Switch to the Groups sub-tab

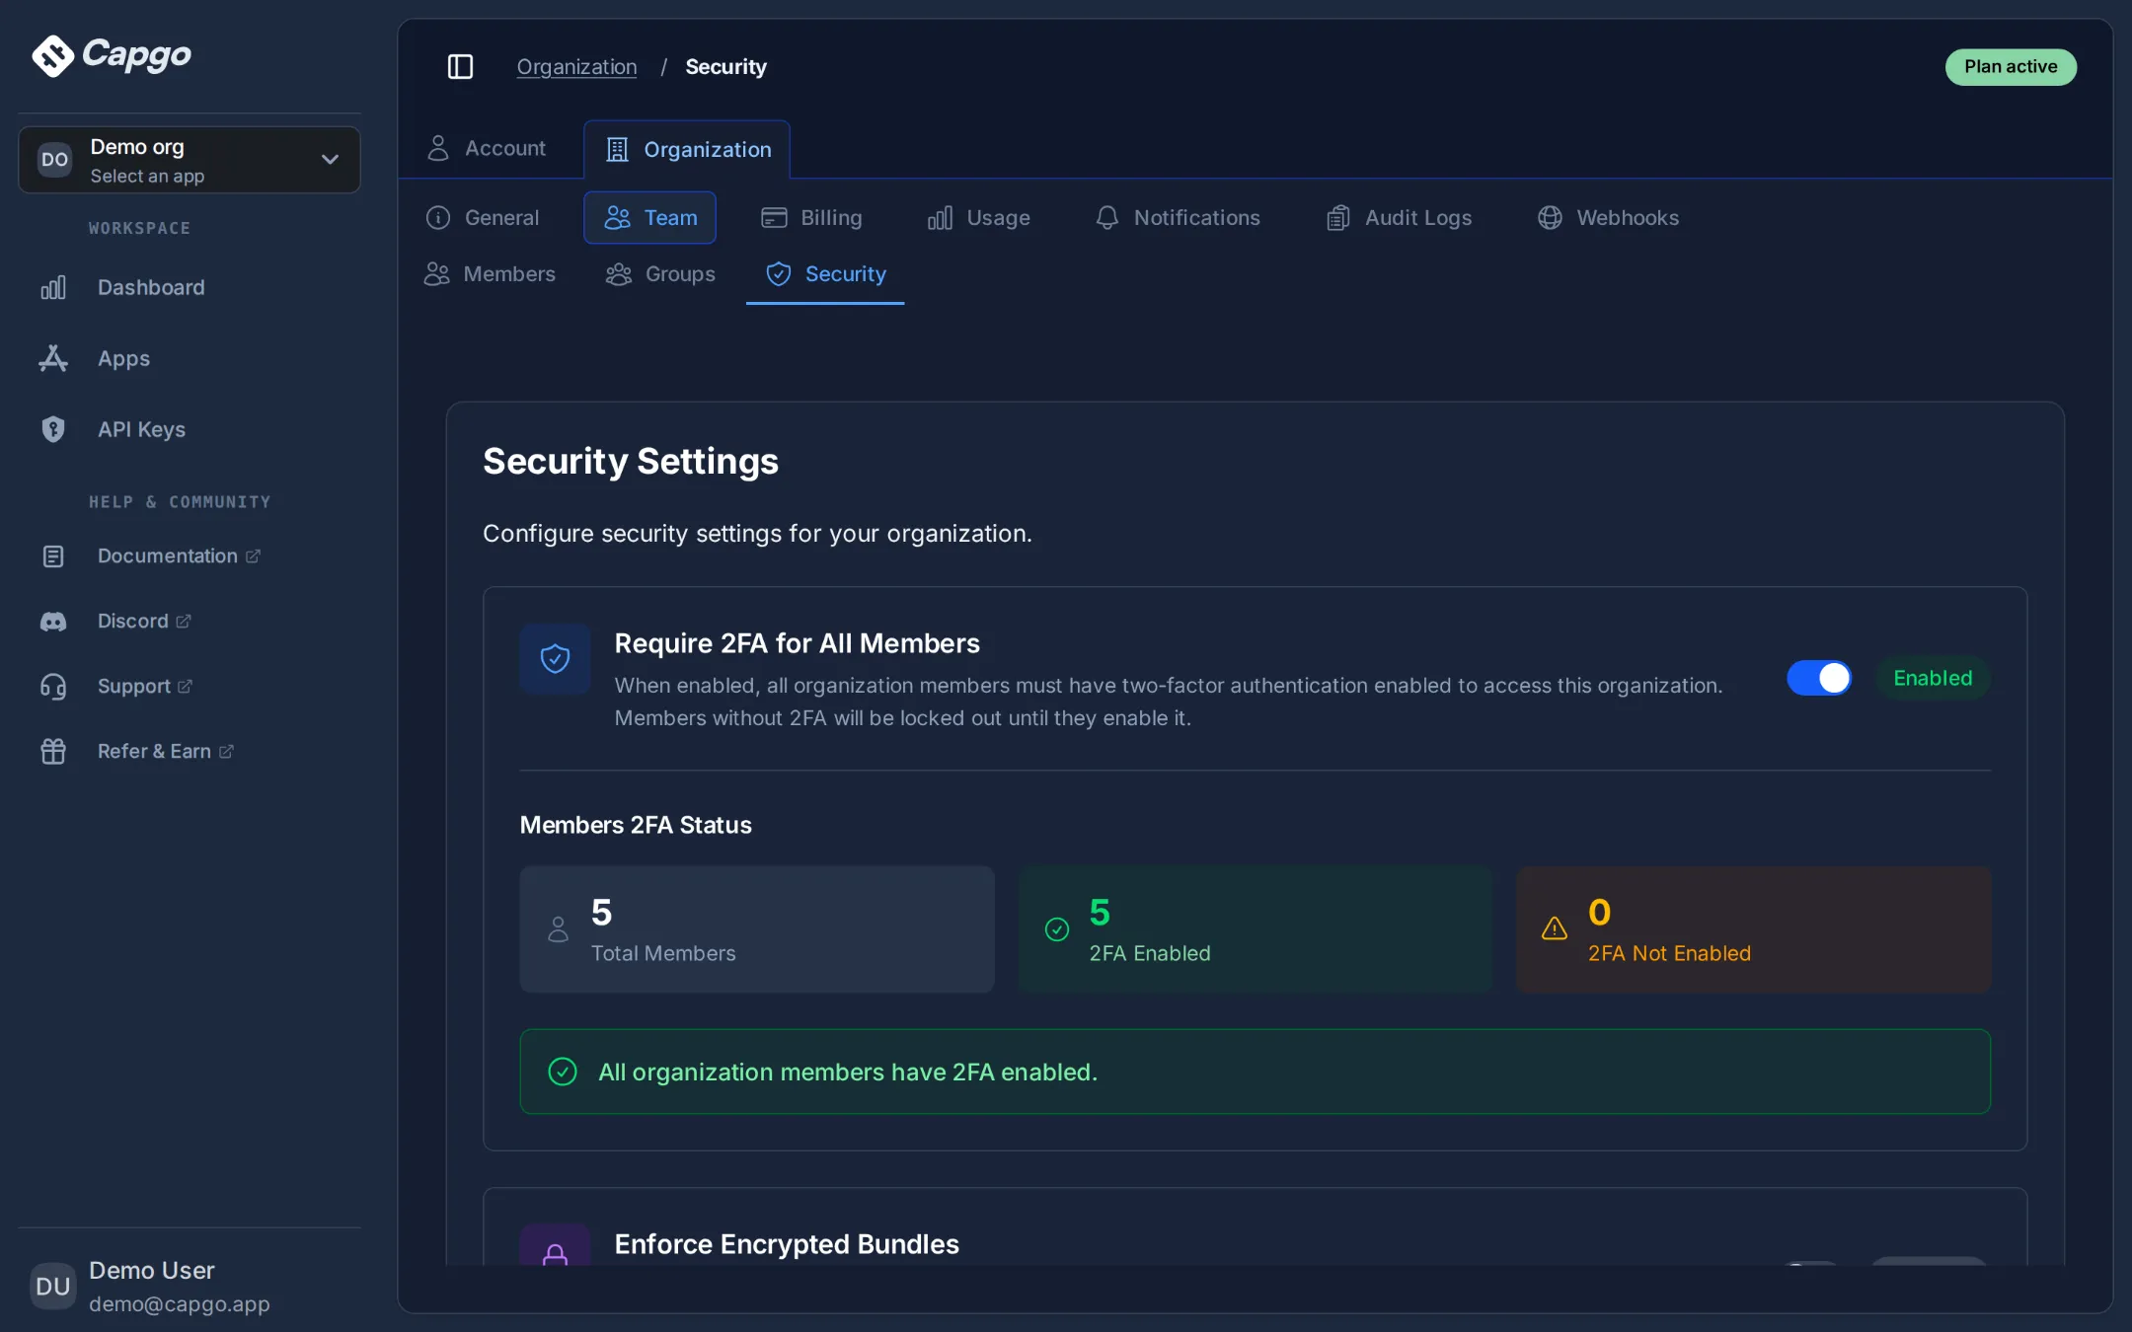pyautogui.click(x=660, y=274)
